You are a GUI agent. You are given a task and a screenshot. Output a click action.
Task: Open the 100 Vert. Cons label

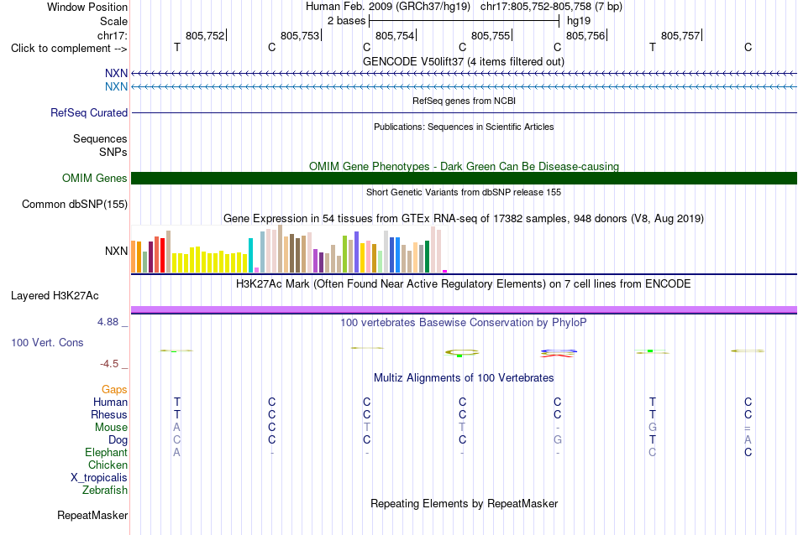(47, 342)
